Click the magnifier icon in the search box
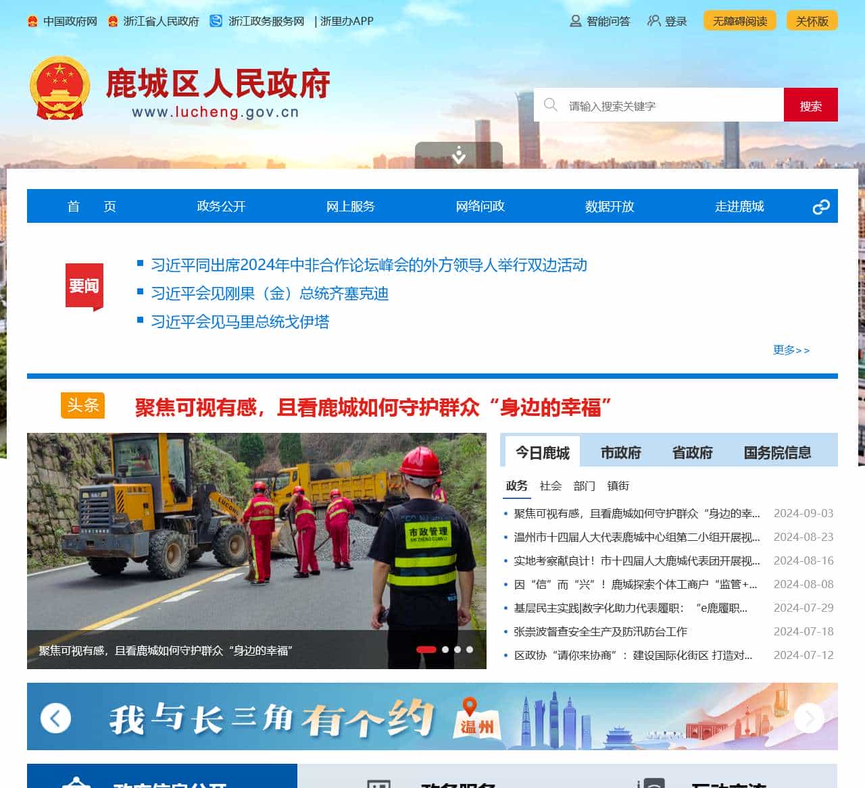The width and height of the screenshot is (865, 788). point(551,105)
